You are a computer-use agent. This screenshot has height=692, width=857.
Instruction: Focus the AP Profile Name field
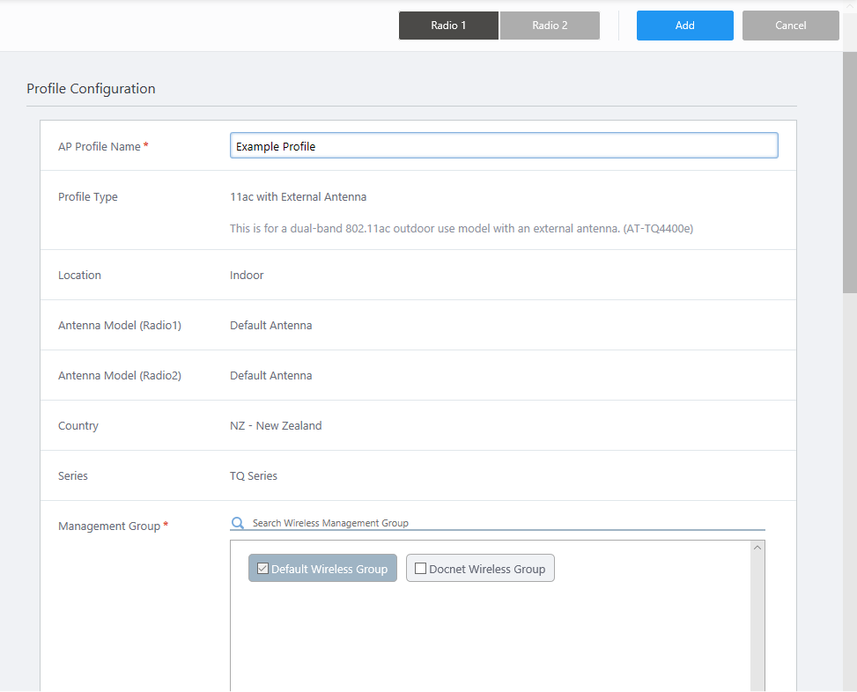(503, 146)
